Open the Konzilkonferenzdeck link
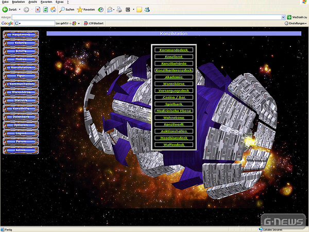 point(174,70)
